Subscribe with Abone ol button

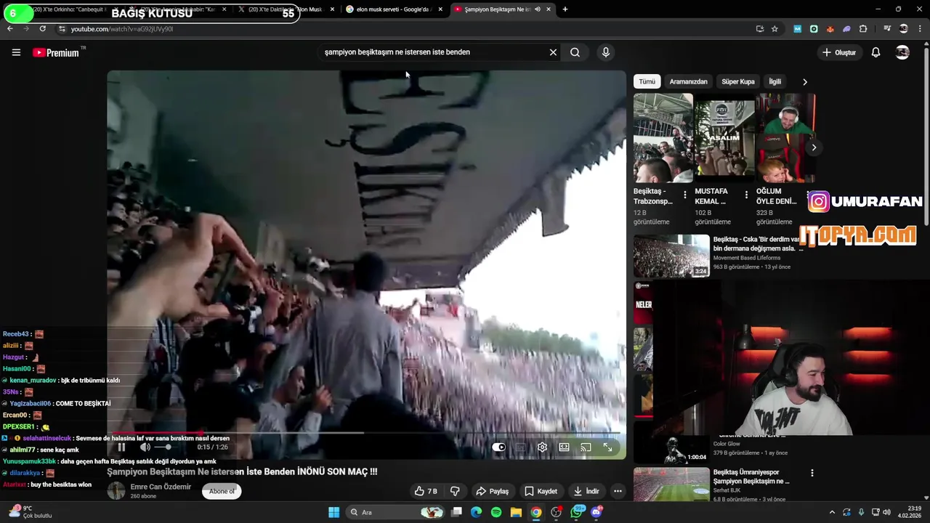click(222, 491)
